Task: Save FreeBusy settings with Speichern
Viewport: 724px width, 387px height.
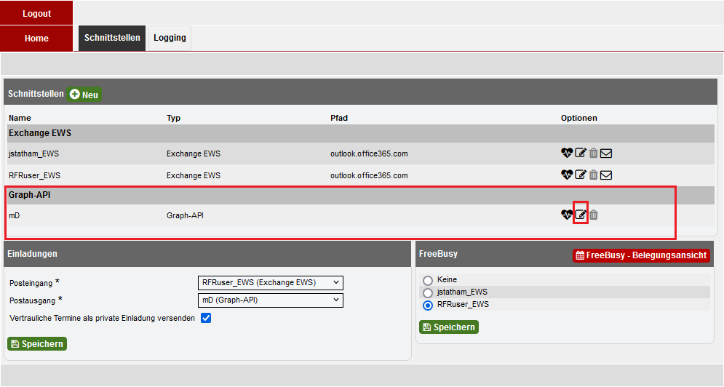Action: click(x=449, y=327)
